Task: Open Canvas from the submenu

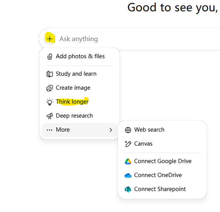Action: pyautogui.click(x=162, y=144)
